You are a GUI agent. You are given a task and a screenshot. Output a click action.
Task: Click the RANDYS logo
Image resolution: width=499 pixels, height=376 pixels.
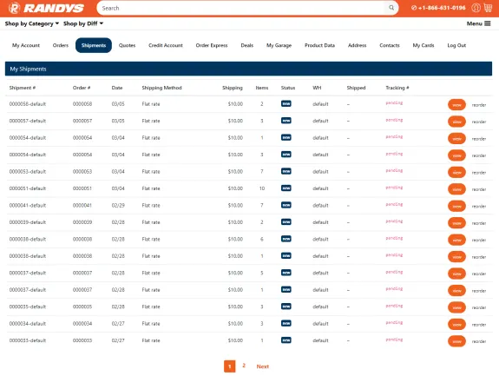46,8
